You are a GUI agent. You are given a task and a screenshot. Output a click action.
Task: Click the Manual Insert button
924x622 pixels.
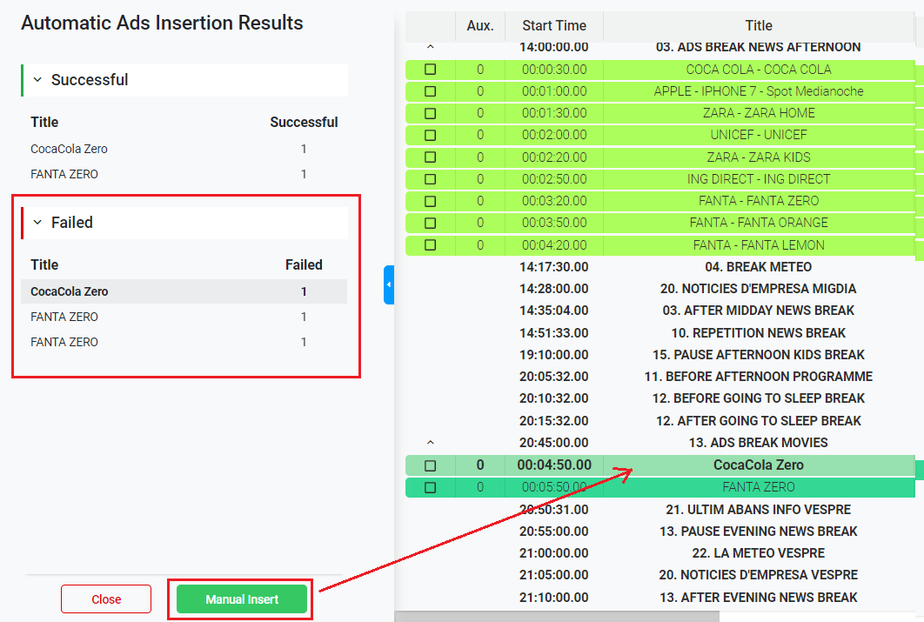(242, 599)
